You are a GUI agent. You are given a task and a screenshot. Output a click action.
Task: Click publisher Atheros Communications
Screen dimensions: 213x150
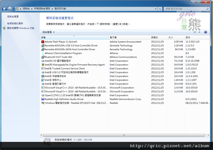click(x=123, y=57)
